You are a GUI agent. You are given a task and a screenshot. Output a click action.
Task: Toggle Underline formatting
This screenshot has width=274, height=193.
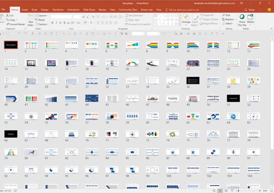tap(60, 23)
